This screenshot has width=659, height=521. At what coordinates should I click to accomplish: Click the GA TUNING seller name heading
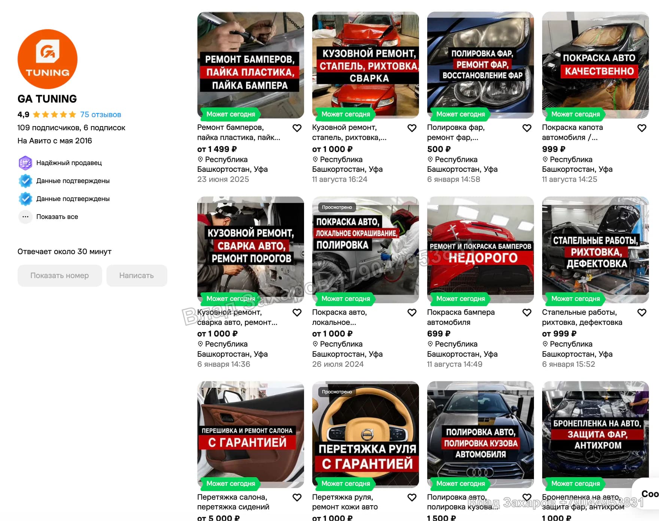(47, 99)
